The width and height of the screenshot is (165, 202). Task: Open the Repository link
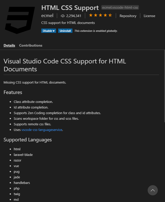[128, 16]
